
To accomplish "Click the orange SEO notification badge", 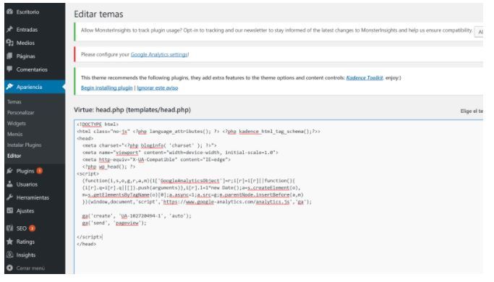I will tap(32, 228).
